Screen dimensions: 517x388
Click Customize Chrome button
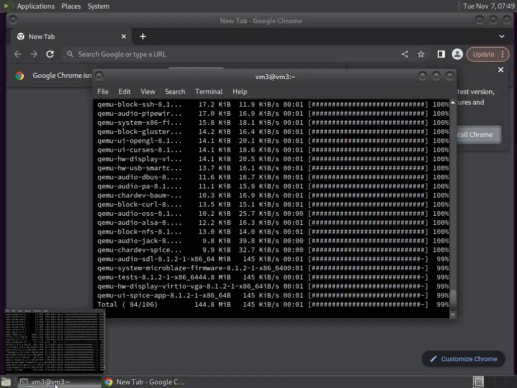coord(463,359)
